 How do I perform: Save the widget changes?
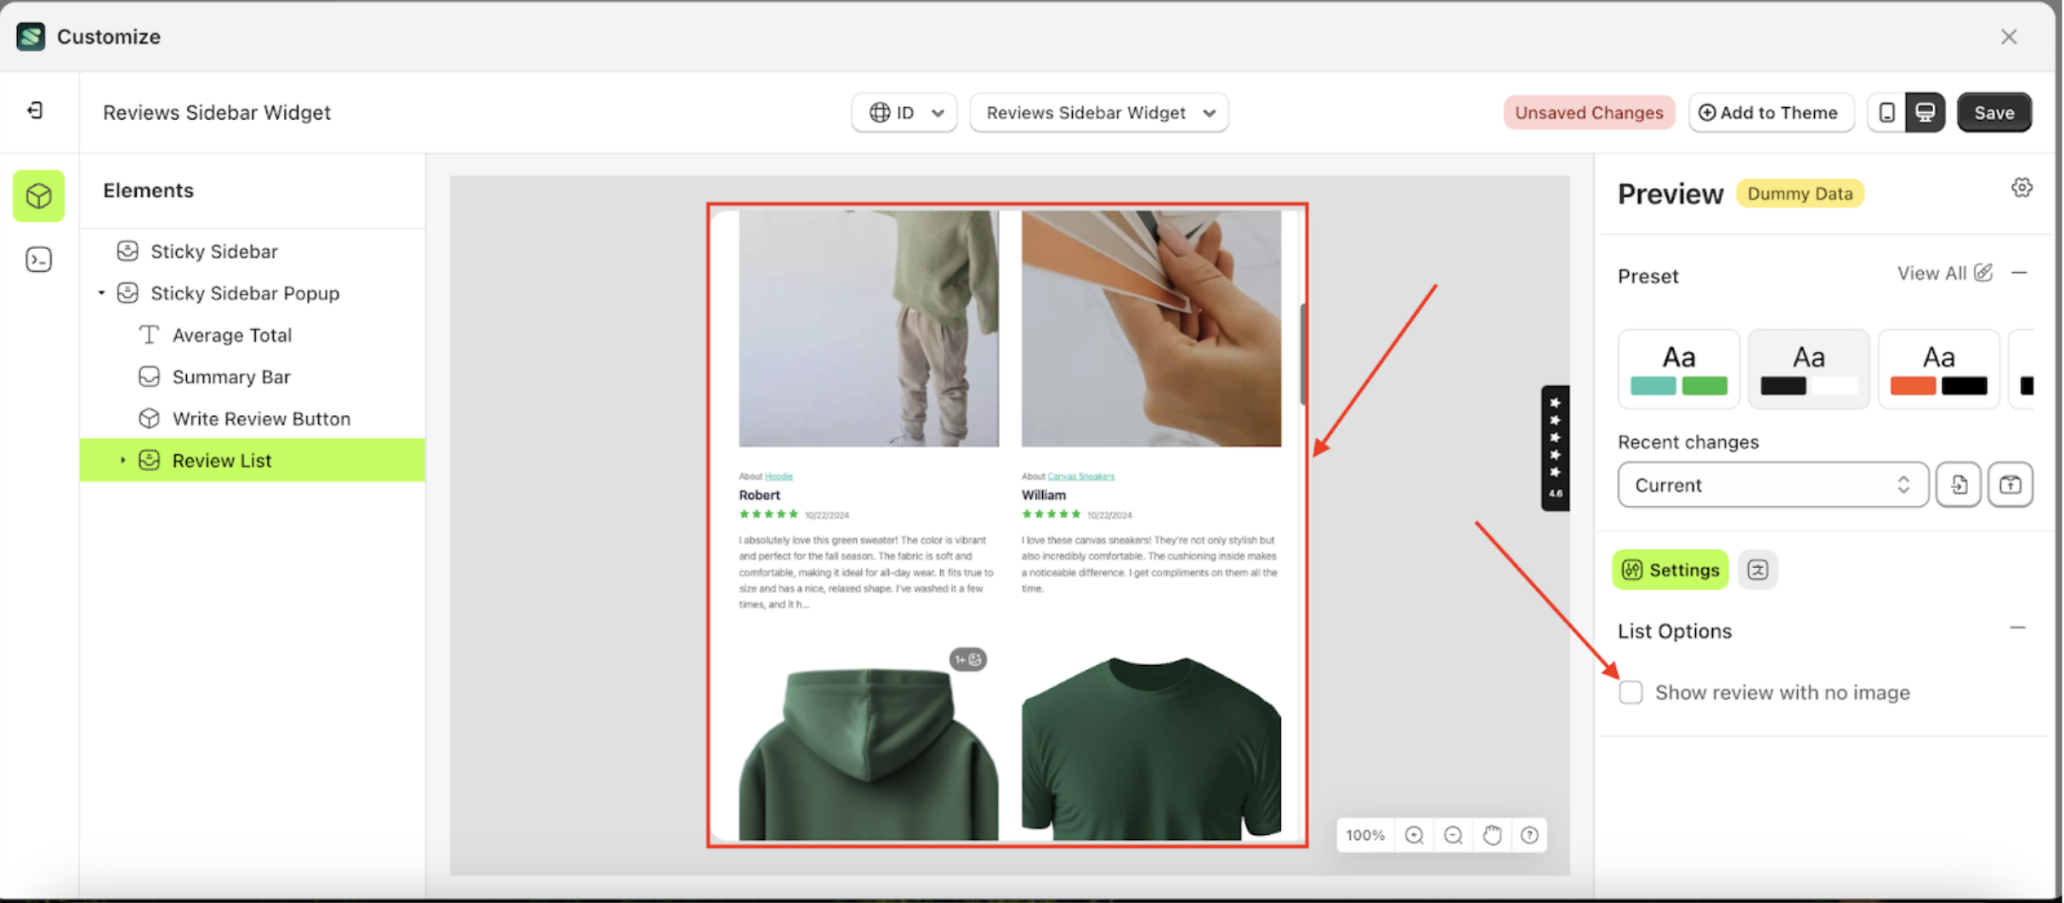pyautogui.click(x=1994, y=111)
